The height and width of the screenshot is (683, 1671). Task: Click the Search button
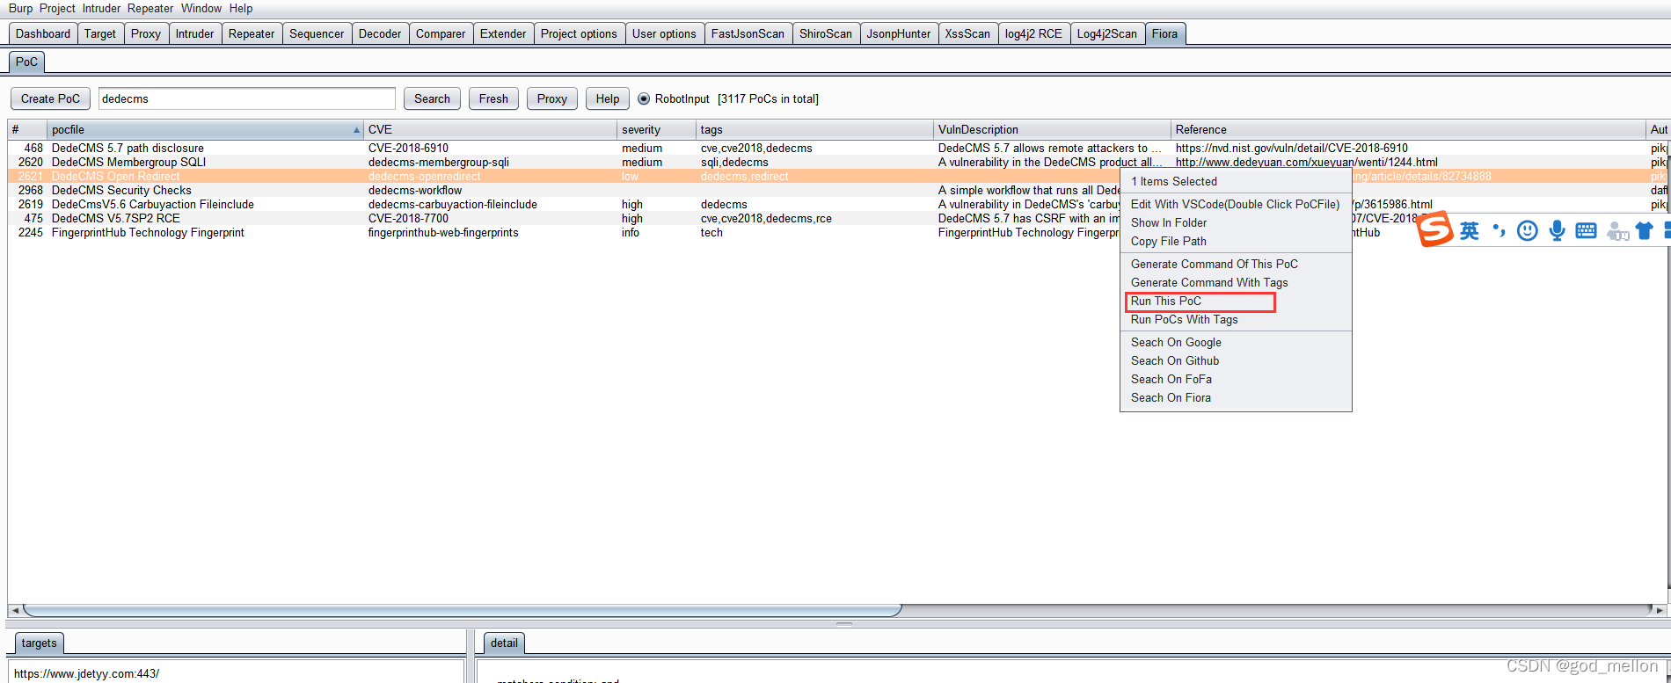[432, 98]
